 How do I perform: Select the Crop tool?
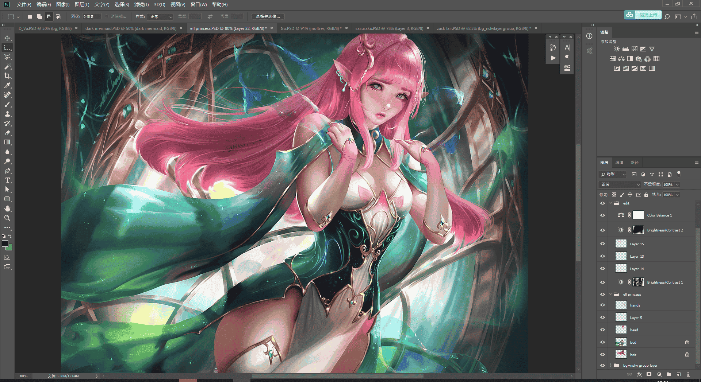[x=7, y=76]
